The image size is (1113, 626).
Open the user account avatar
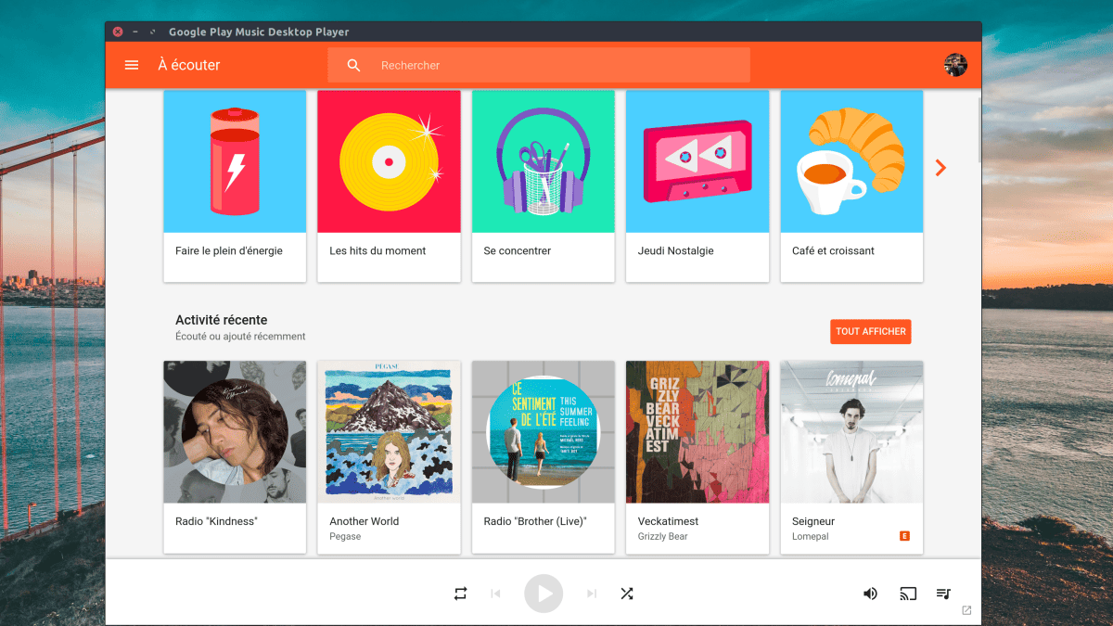955,65
